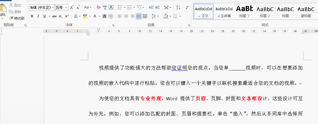Open the Paragraph (段落) dialog launcher
318x124 pixels.
[189, 25]
